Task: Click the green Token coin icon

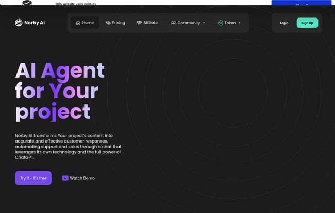Action: click(220, 23)
